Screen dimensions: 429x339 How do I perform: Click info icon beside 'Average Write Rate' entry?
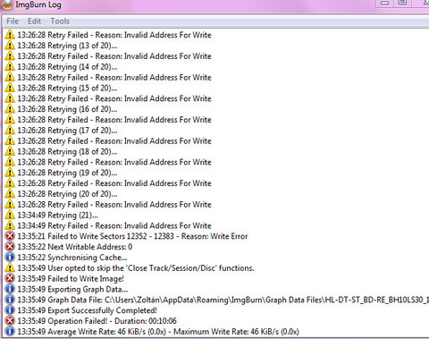coord(10,331)
